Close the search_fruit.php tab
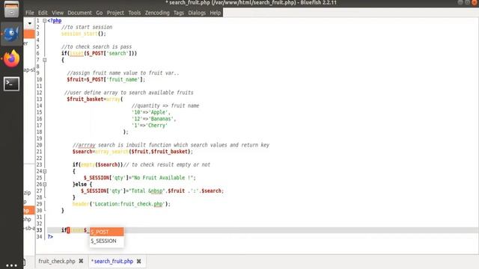Screen dimensions: 479x269 (x=138, y=262)
